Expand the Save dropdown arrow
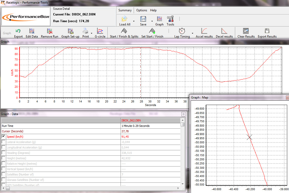Screen dimensions: 289x193 point(152,21)
